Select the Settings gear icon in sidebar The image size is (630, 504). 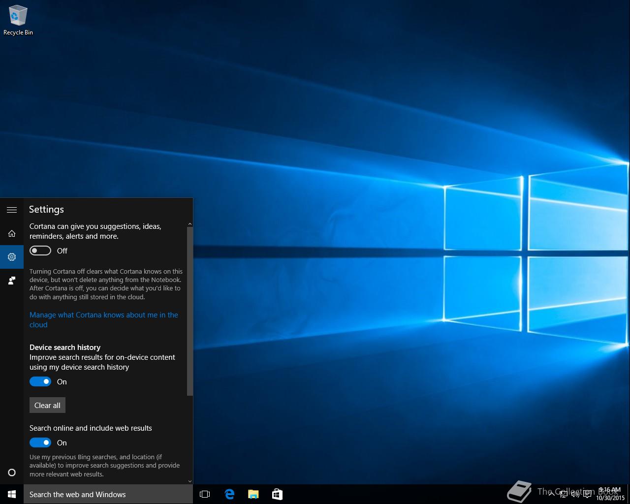[x=12, y=257]
